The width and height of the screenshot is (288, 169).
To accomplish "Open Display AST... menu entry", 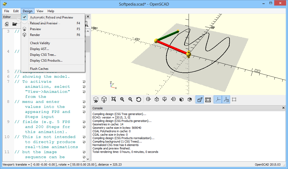I will tap(53, 49).
